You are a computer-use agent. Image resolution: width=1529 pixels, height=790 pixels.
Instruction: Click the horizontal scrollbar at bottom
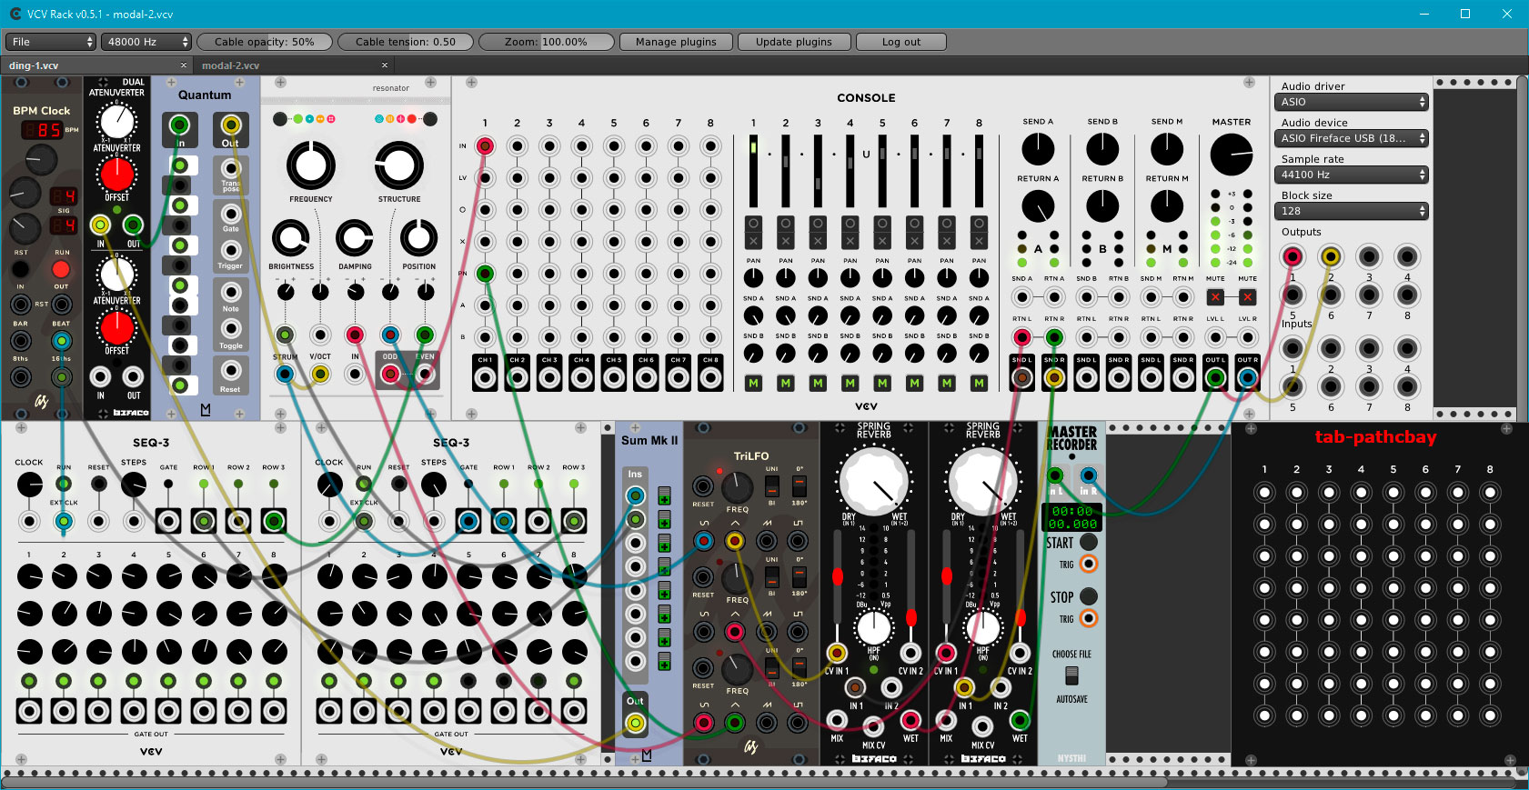(x=584, y=783)
